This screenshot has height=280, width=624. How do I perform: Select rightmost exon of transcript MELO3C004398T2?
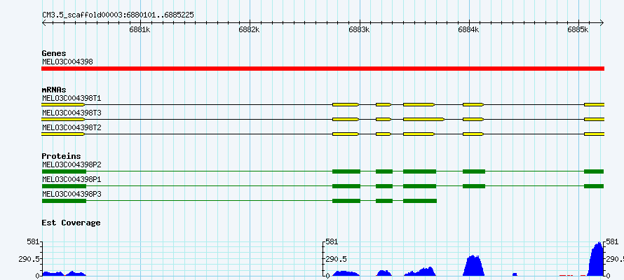point(594,134)
